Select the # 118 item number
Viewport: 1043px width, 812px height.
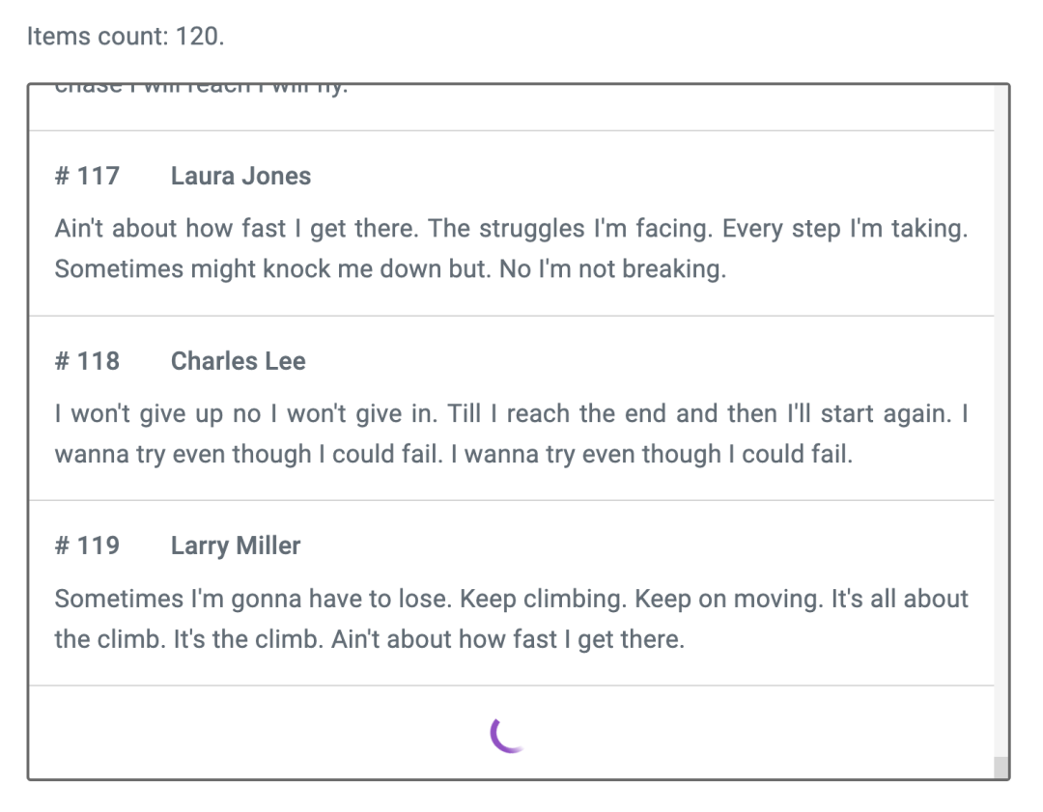coord(87,361)
